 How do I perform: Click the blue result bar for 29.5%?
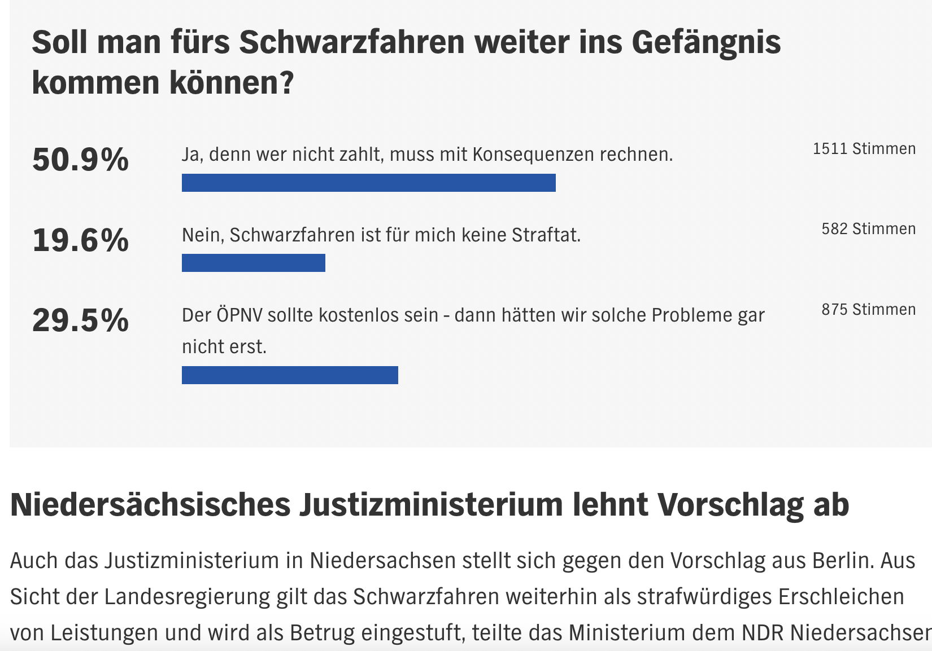click(290, 375)
